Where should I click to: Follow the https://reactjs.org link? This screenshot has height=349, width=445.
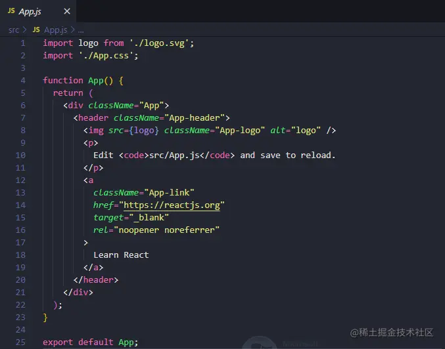(x=172, y=205)
